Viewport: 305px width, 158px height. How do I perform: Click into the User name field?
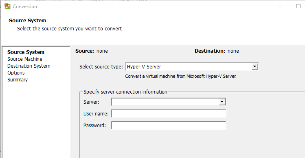[169, 114]
